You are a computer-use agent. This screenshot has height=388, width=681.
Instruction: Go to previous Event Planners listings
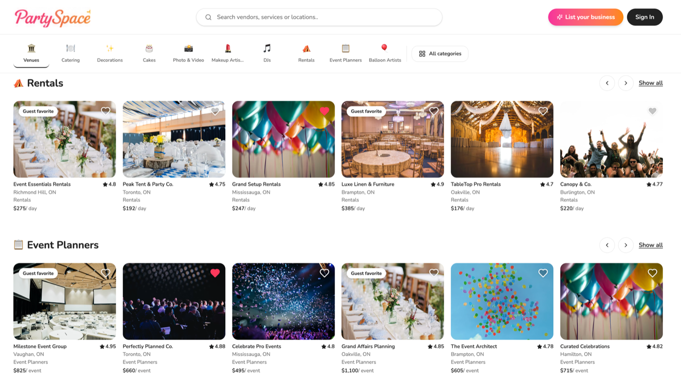[x=607, y=245]
